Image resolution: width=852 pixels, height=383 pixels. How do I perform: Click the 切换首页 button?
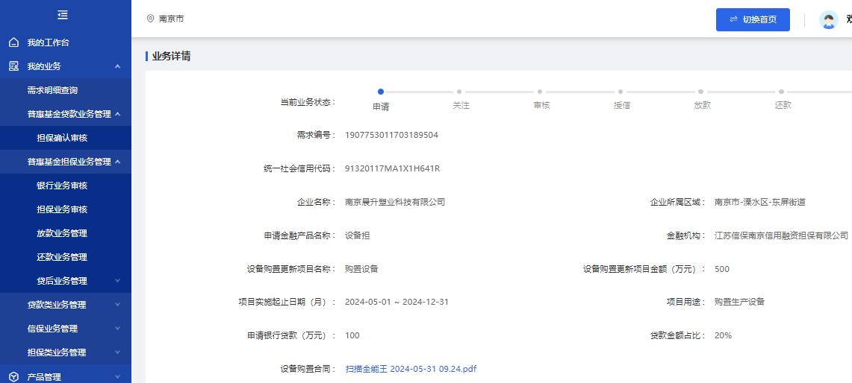click(752, 19)
